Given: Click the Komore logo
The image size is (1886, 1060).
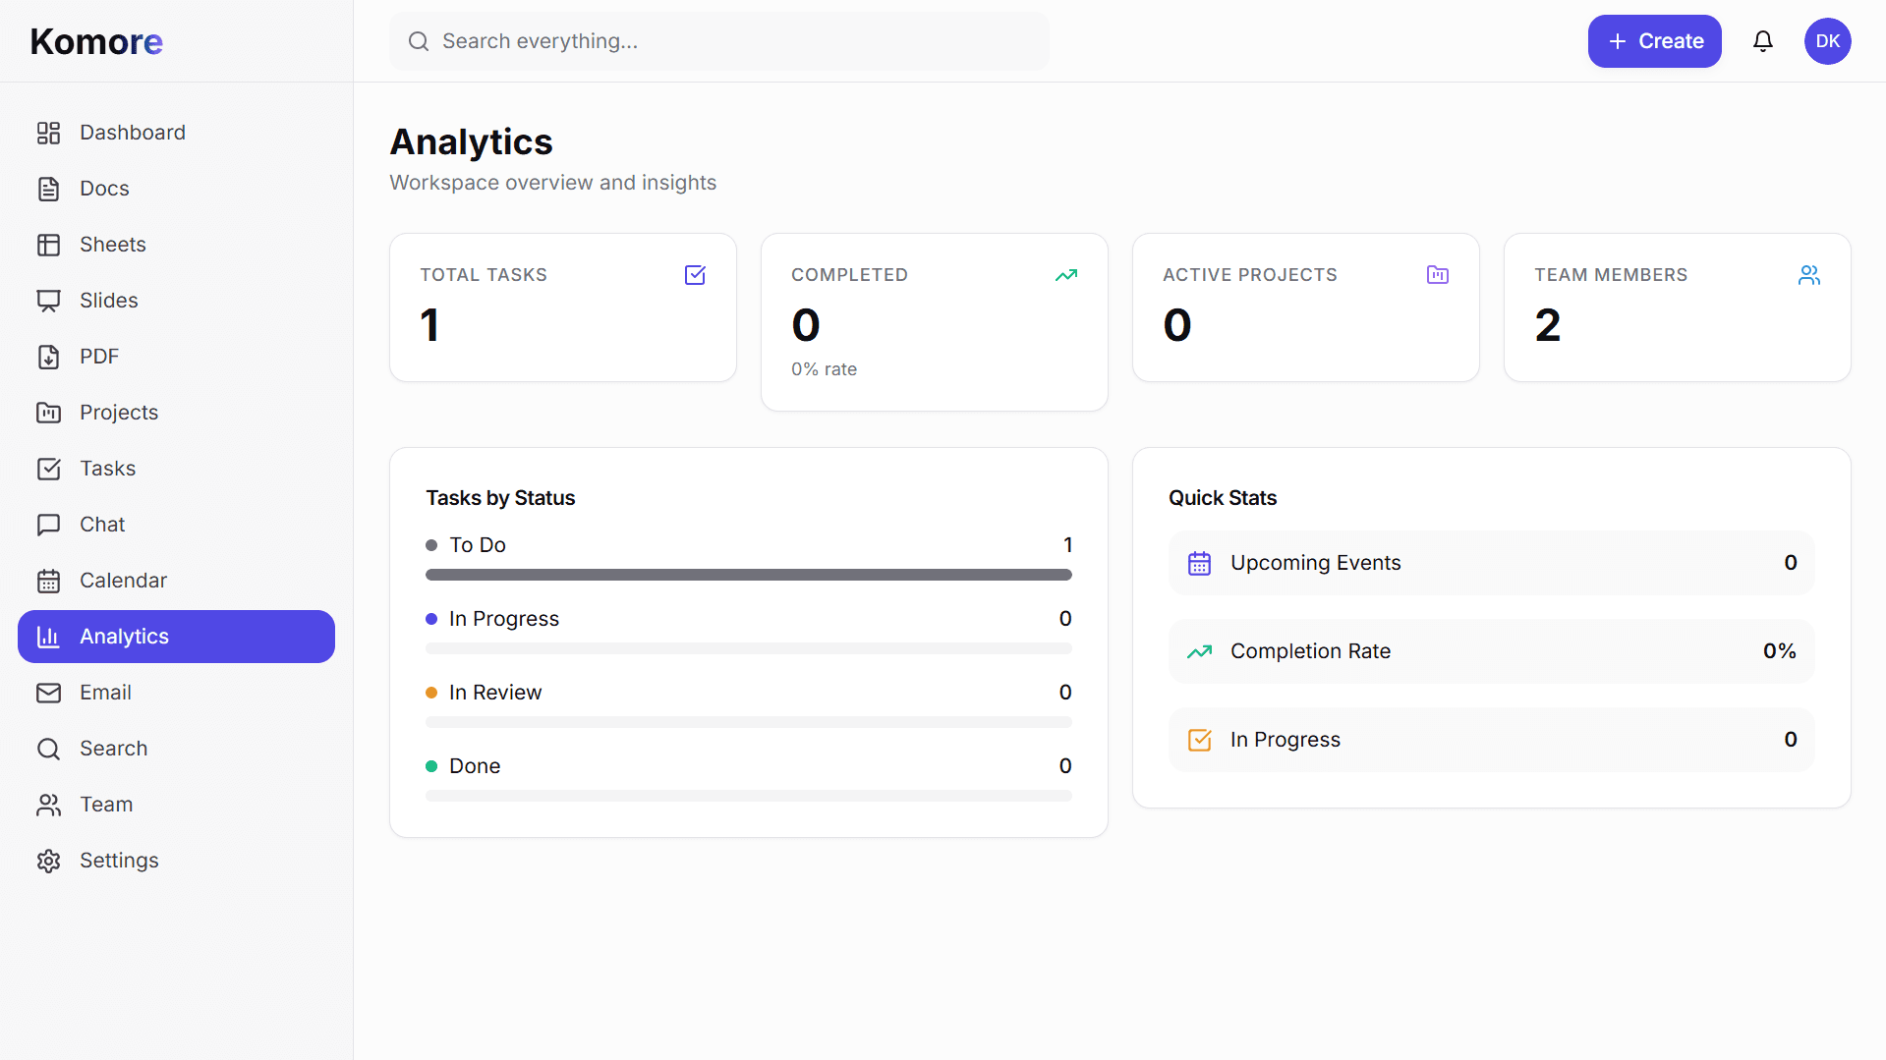Looking at the screenshot, I should tap(95, 41).
